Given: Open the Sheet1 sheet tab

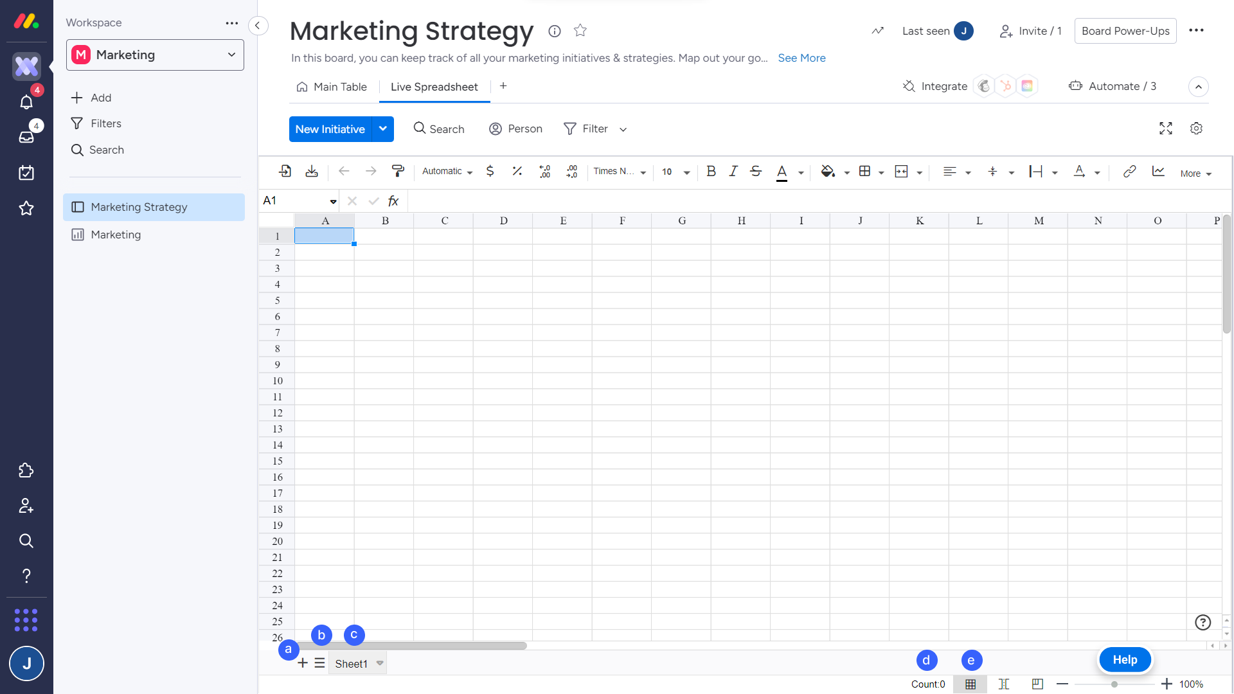Looking at the screenshot, I should (x=351, y=664).
